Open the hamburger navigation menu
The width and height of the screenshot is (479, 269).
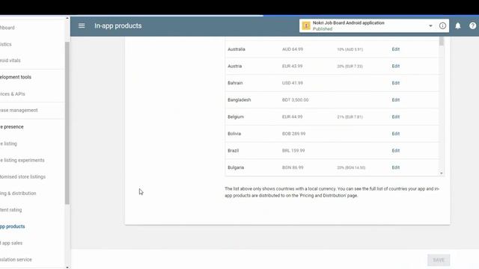coord(82,26)
